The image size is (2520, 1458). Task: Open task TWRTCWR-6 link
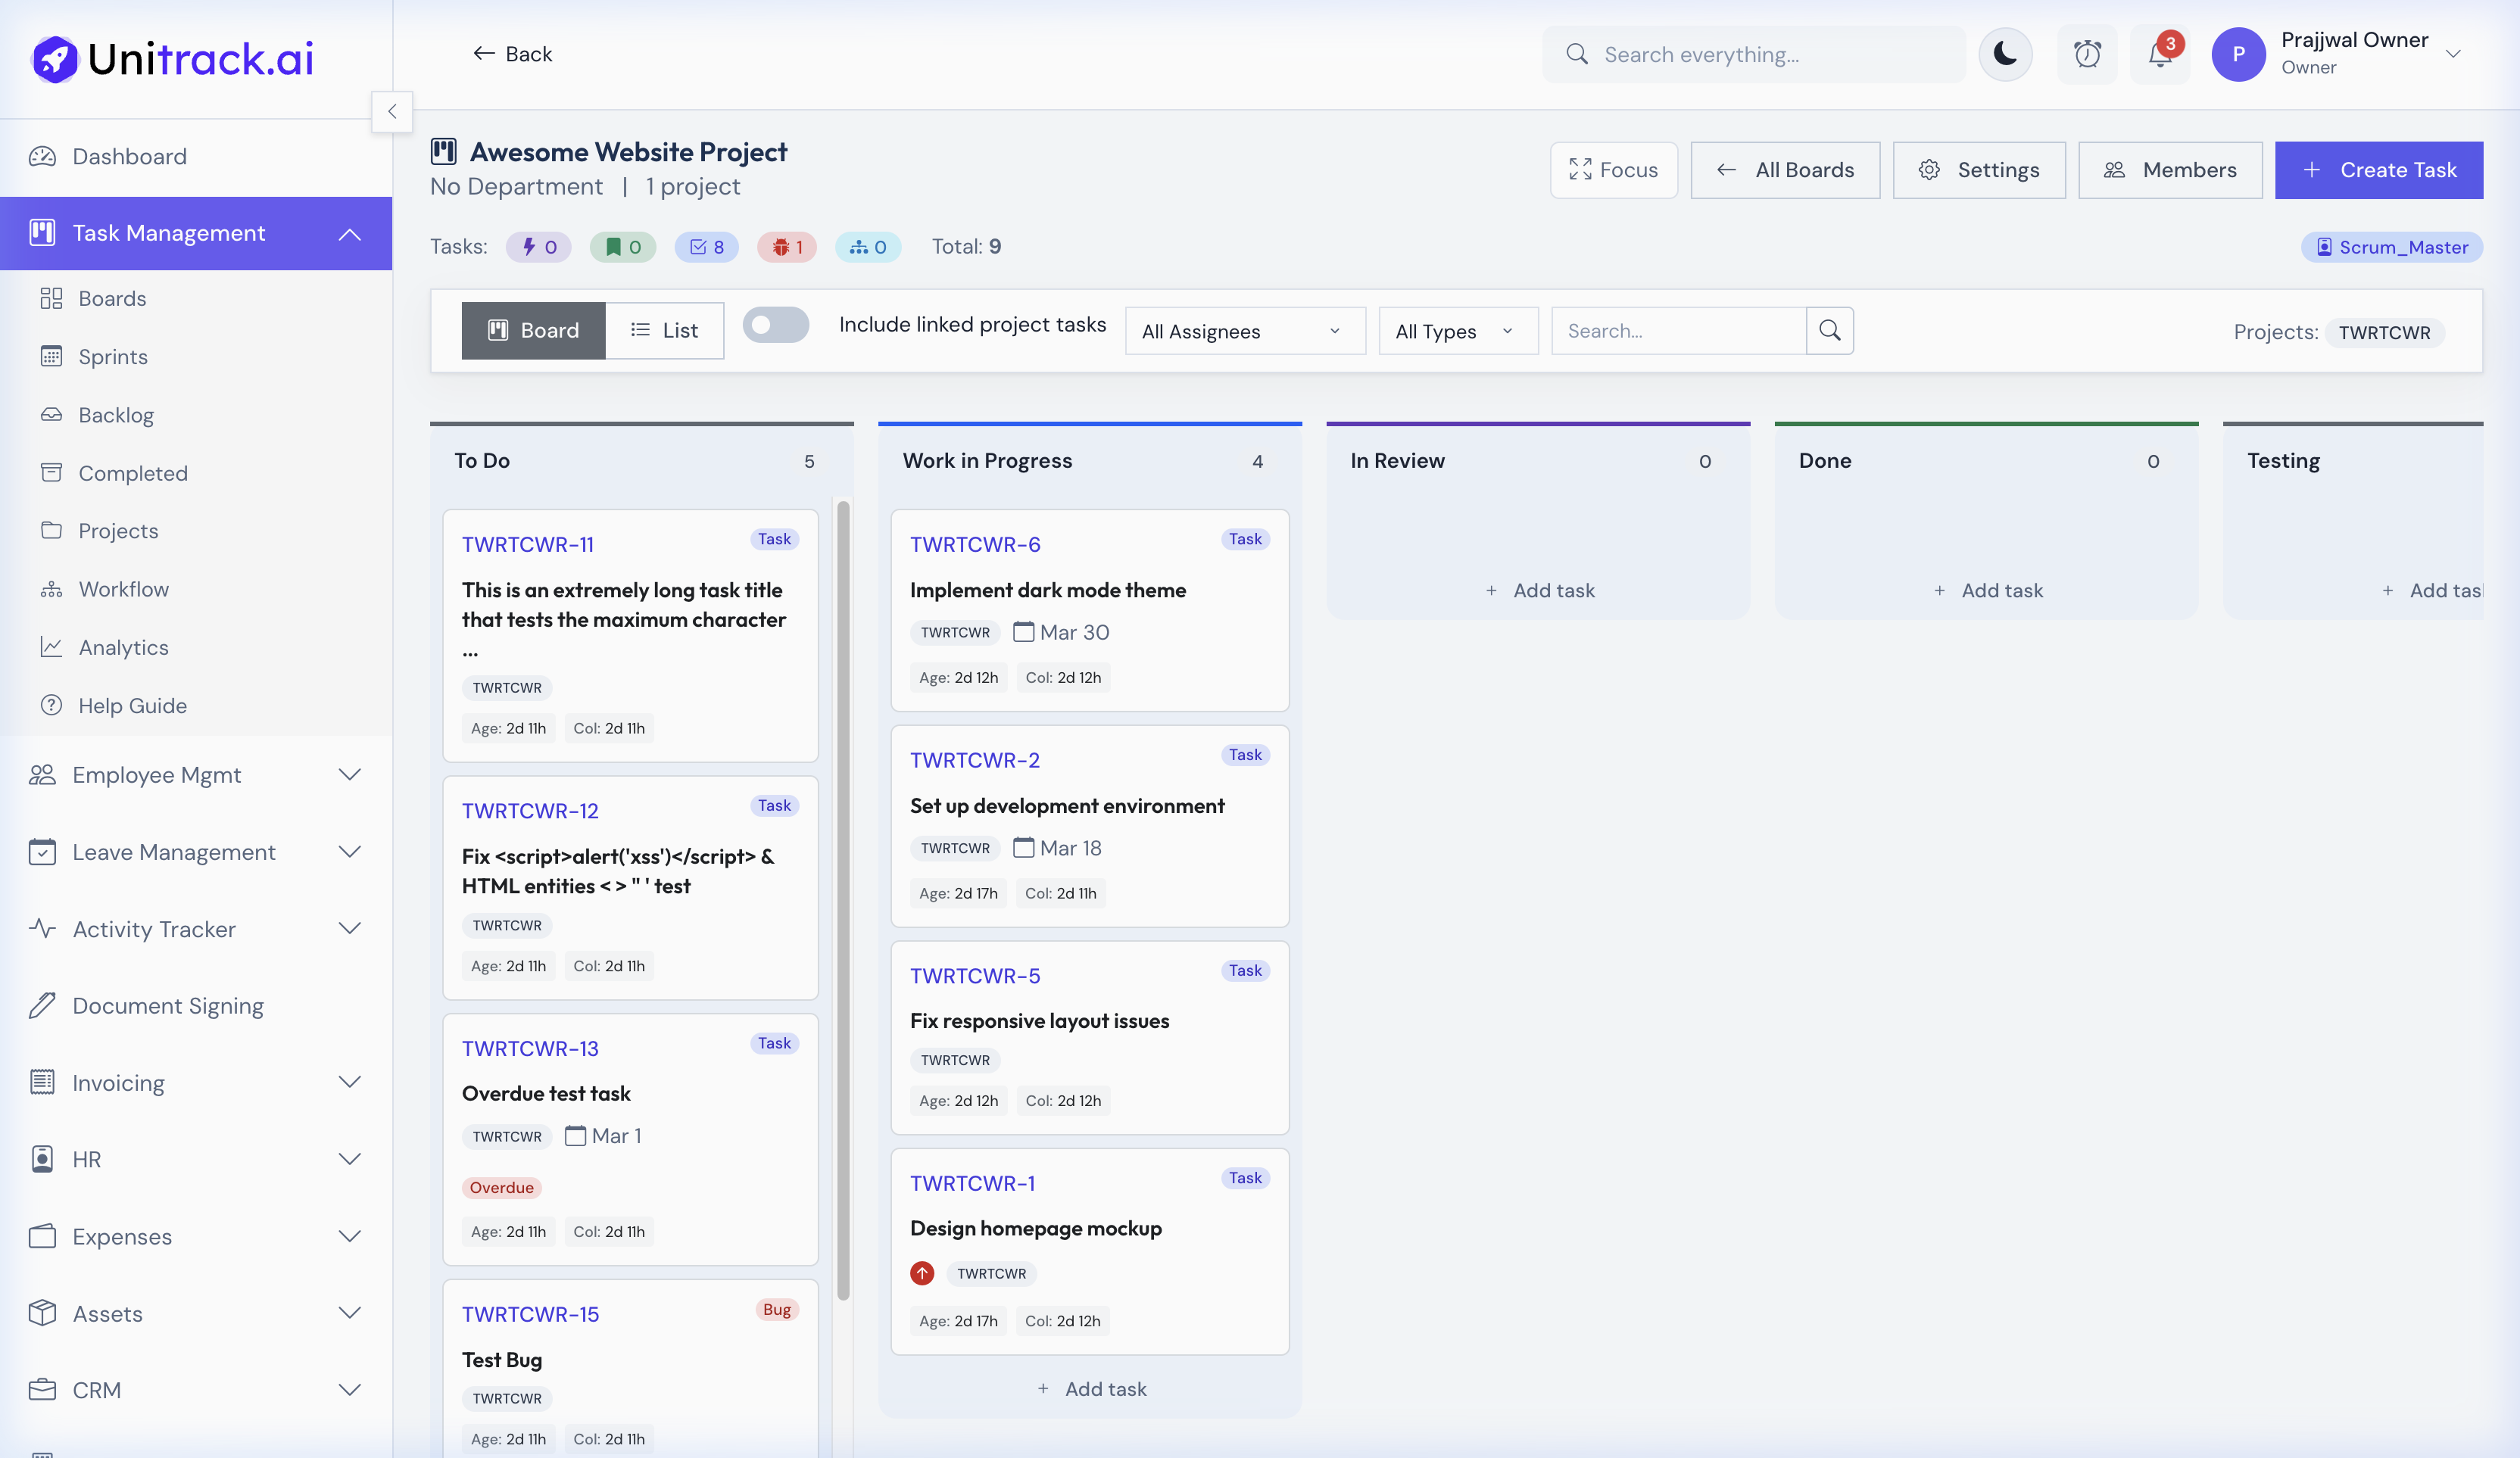pos(976,544)
